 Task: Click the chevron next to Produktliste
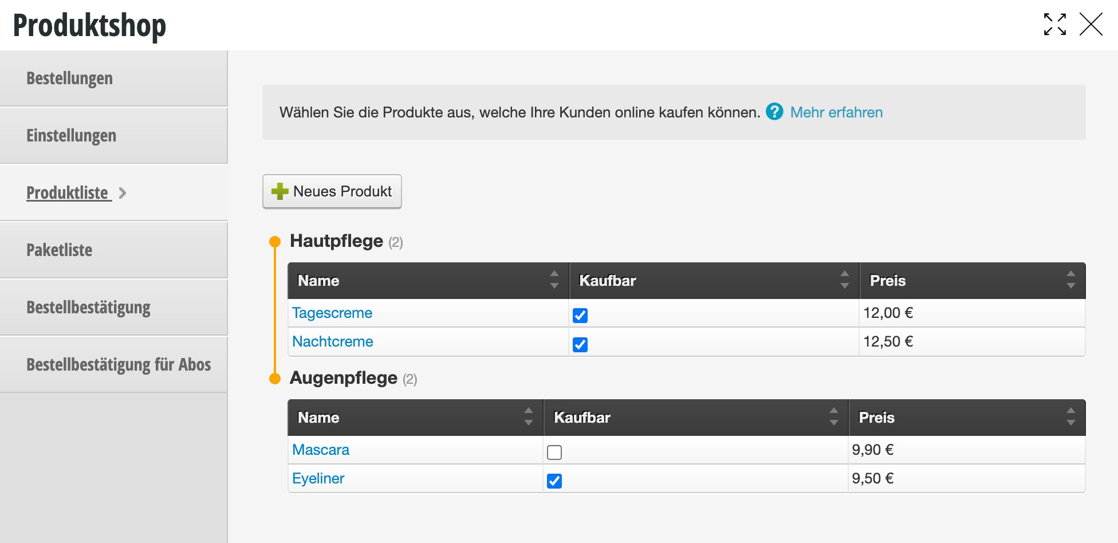pos(122,193)
